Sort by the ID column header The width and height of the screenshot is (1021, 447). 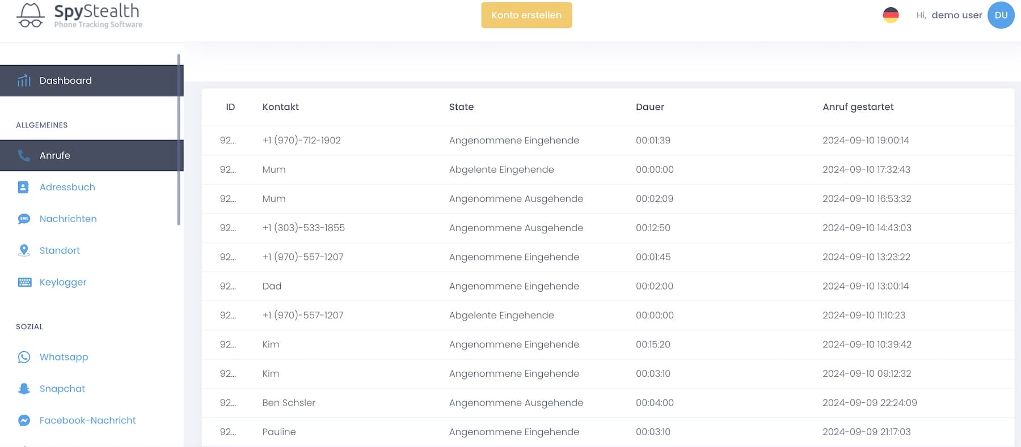coord(230,107)
